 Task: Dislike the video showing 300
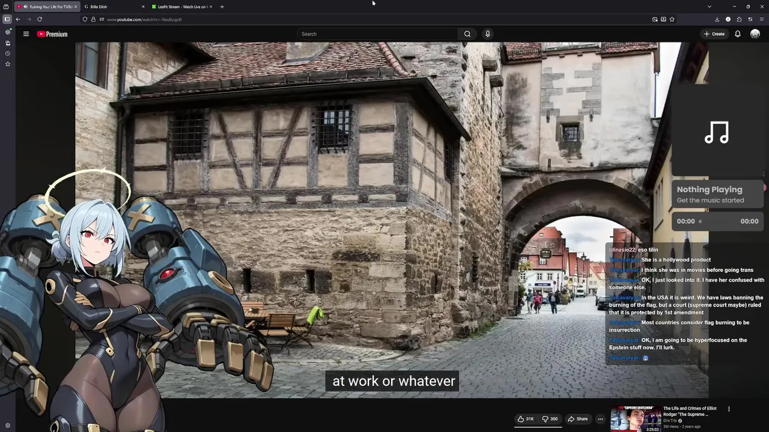pos(550,419)
